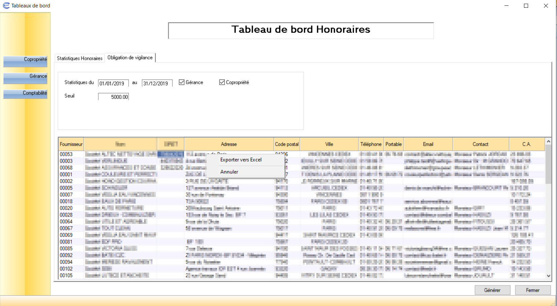557x306 pixels.
Task: Select supplier row 00003
Action: 302,161
